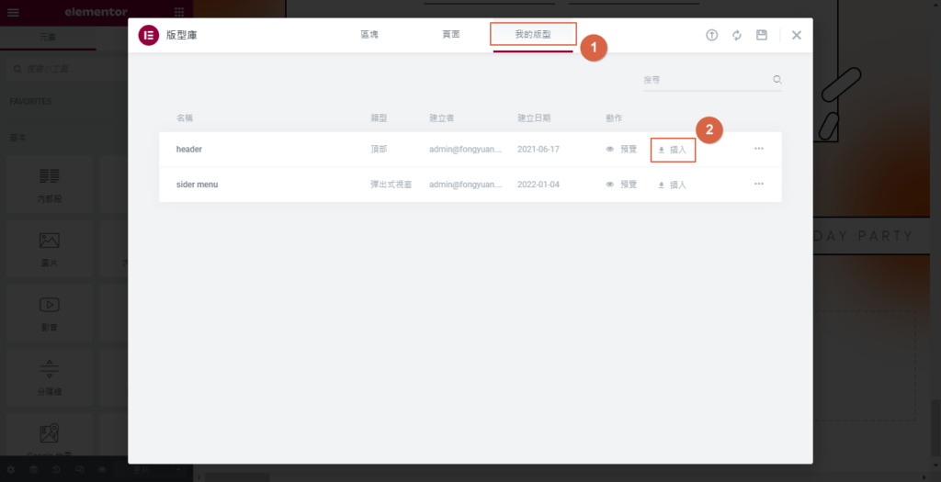Screen dimensions: 941x482
Task: Sort templates by the 建立日期 column header
Action: point(533,118)
